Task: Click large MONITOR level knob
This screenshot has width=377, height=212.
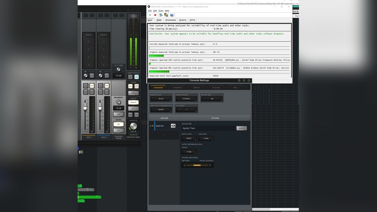Action: click(x=133, y=126)
